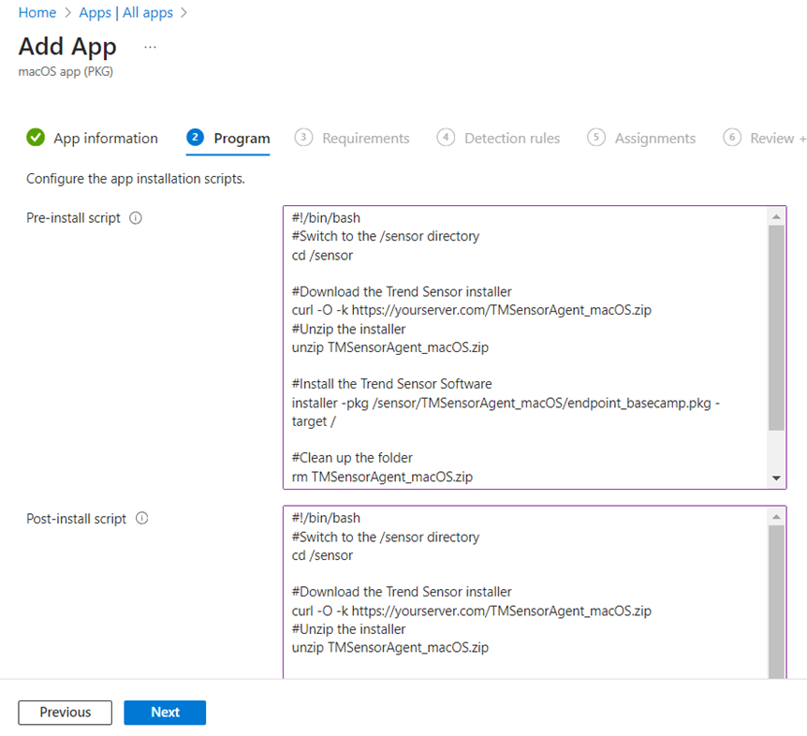Click 'Configure the app installation scripts.' text
This screenshot has width=807, height=736.
coord(136,179)
